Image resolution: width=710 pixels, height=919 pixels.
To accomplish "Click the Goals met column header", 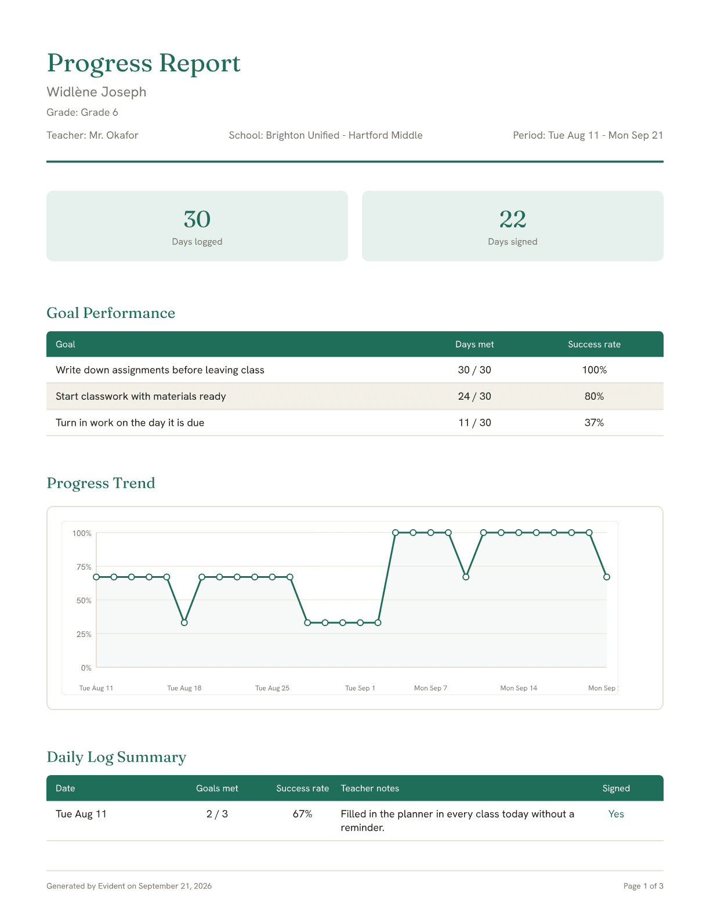I will tap(217, 788).
